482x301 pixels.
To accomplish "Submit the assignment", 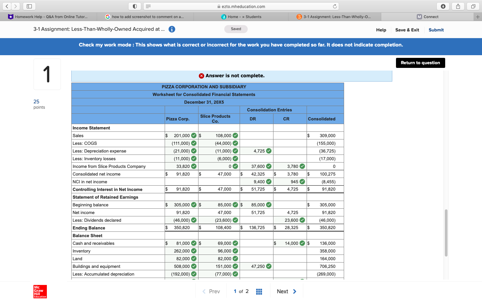I will [436, 30].
